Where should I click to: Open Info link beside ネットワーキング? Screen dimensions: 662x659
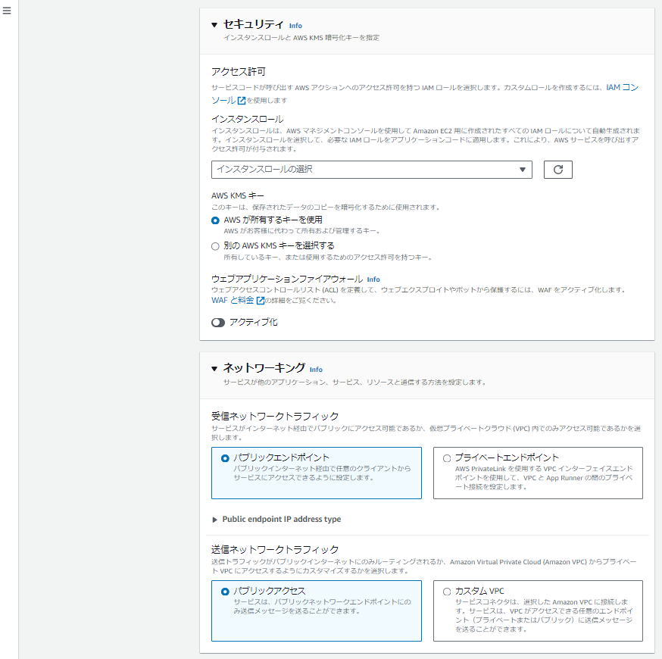(316, 370)
